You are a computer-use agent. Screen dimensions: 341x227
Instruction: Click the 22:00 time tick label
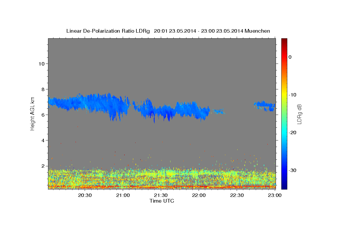(x=199, y=195)
